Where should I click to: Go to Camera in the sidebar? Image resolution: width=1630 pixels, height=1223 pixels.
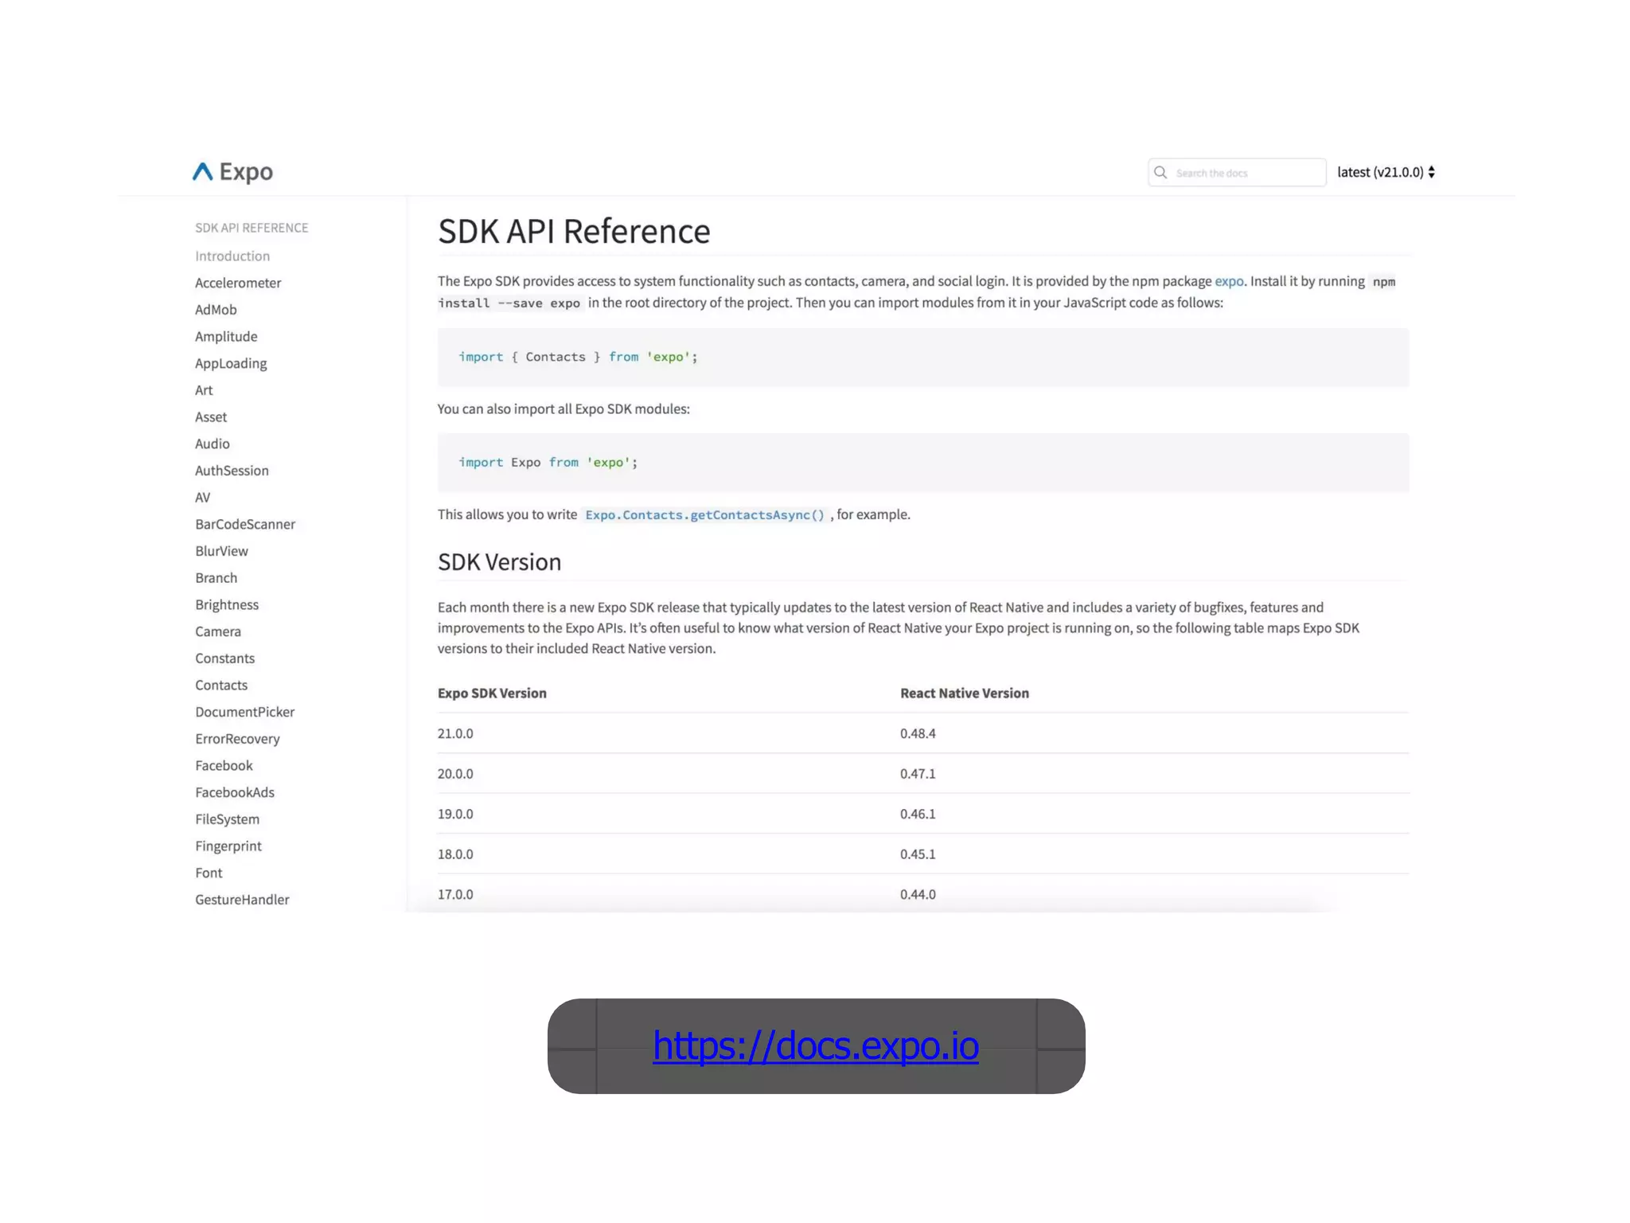coord(218,631)
